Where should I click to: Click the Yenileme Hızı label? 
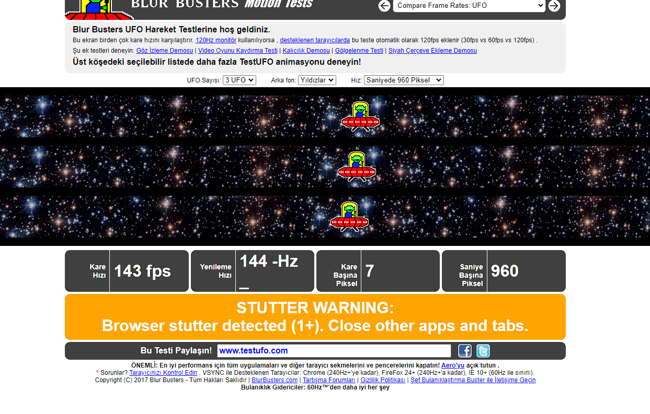(x=215, y=271)
